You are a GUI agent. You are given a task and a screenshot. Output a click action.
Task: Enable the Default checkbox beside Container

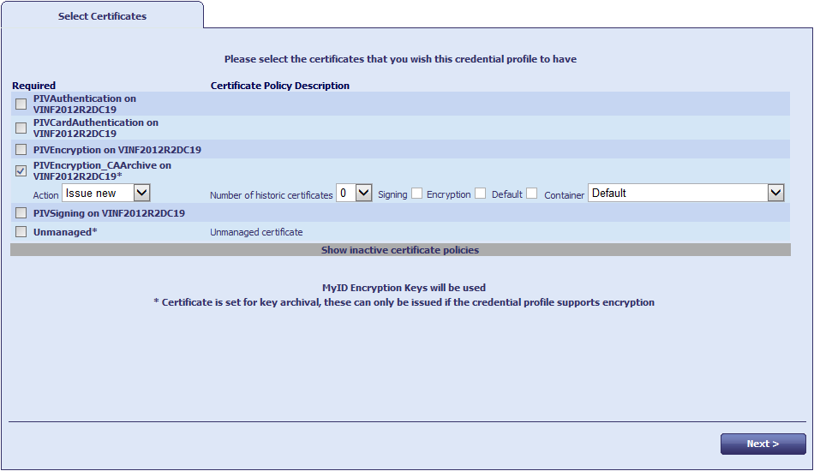[532, 194]
